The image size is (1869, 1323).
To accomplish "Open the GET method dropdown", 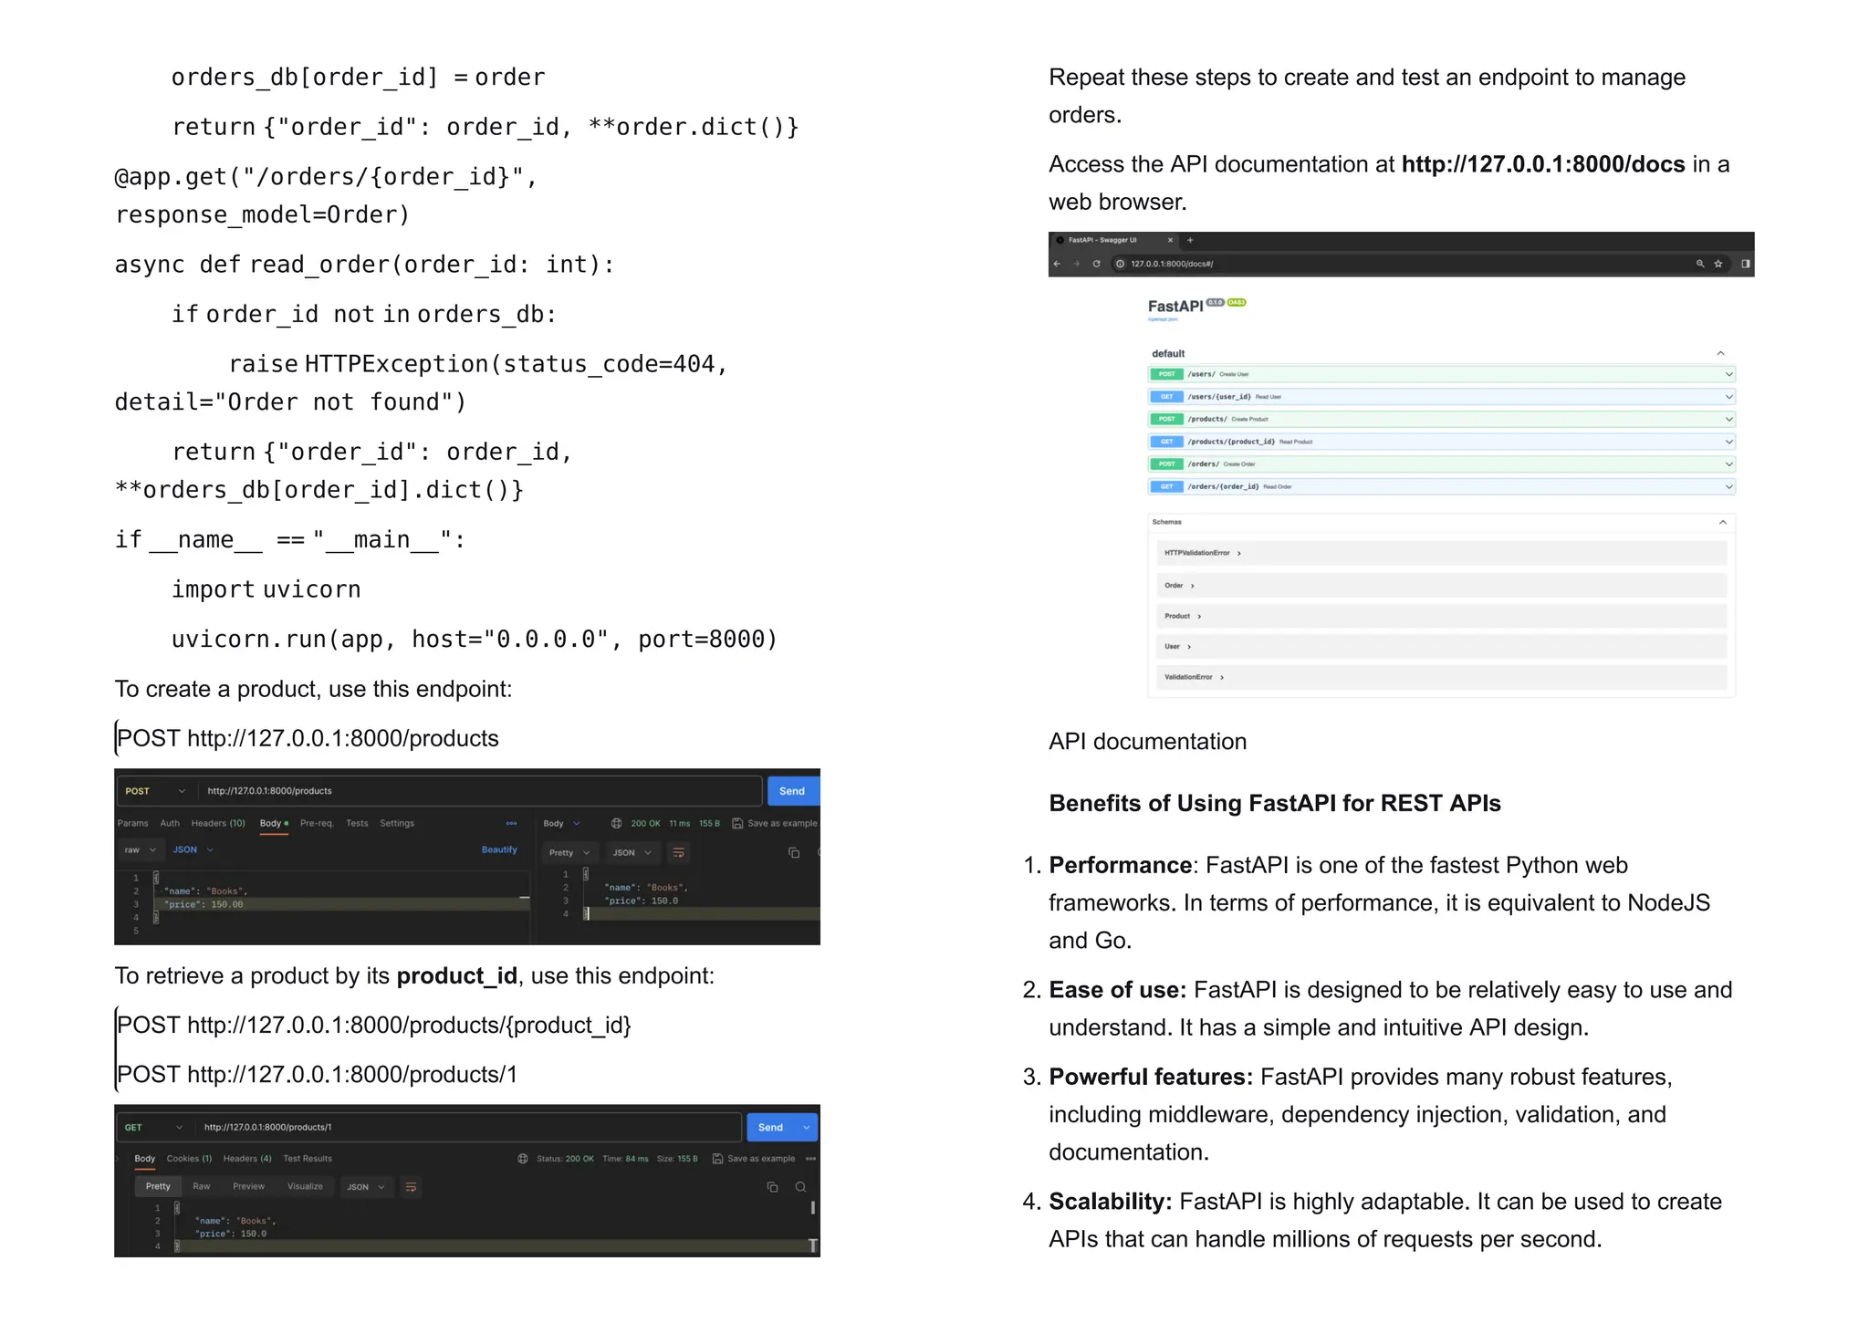I will (x=153, y=1128).
